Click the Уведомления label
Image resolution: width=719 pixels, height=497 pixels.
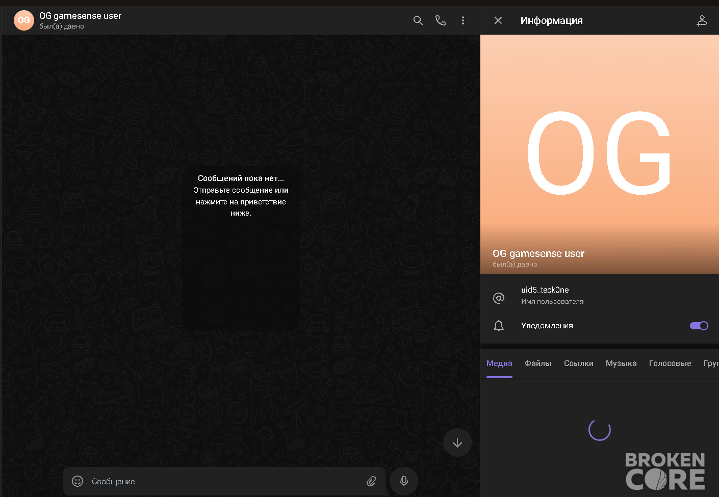pyautogui.click(x=547, y=326)
